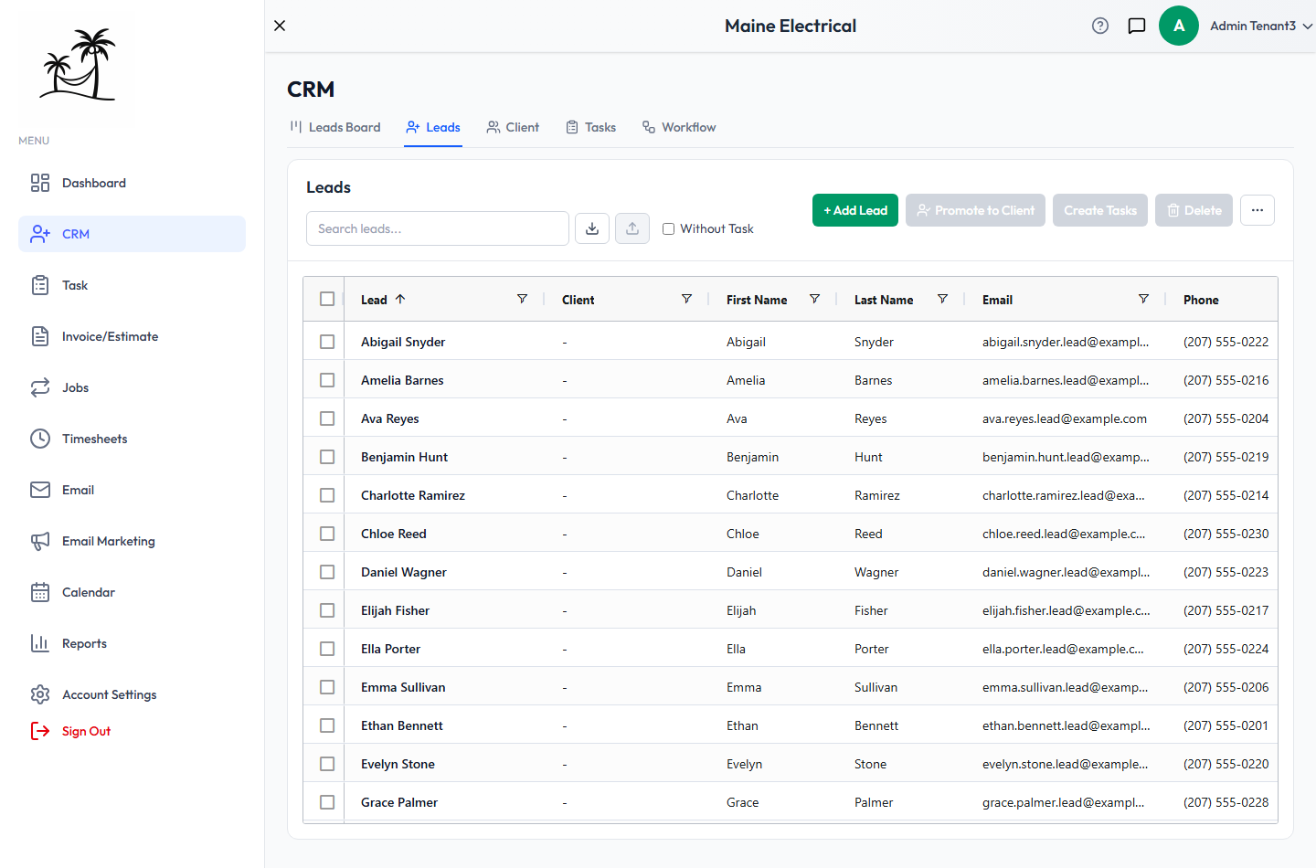Toggle the select-all header checkbox
This screenshot has width=1316, height=868.
pyautogui.click(x=327, y=299)
